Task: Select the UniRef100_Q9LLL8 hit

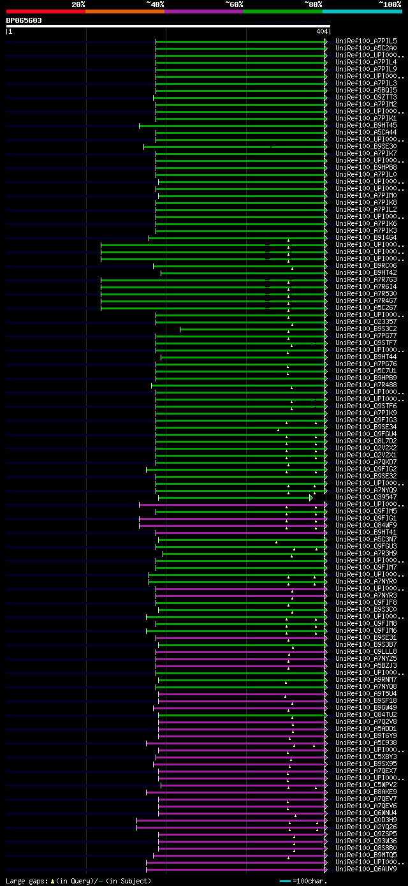Action: [x=366, y=651]
